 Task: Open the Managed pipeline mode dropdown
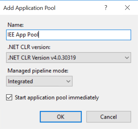pyautogui.click(x=39, y=81)
